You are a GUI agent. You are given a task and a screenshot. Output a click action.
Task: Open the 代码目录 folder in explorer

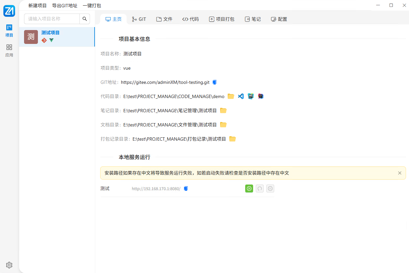(231, 96)
